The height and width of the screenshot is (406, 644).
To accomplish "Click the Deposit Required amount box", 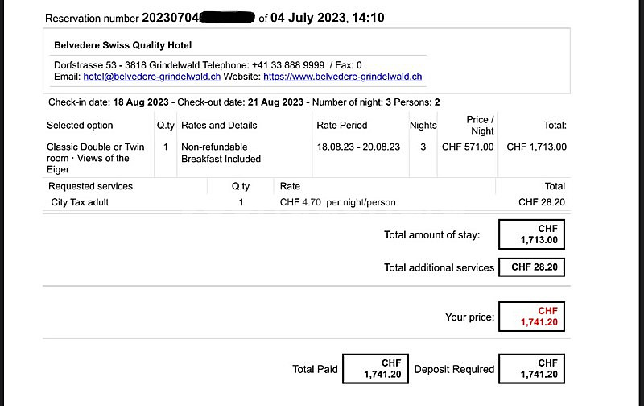I will point(531,369).
